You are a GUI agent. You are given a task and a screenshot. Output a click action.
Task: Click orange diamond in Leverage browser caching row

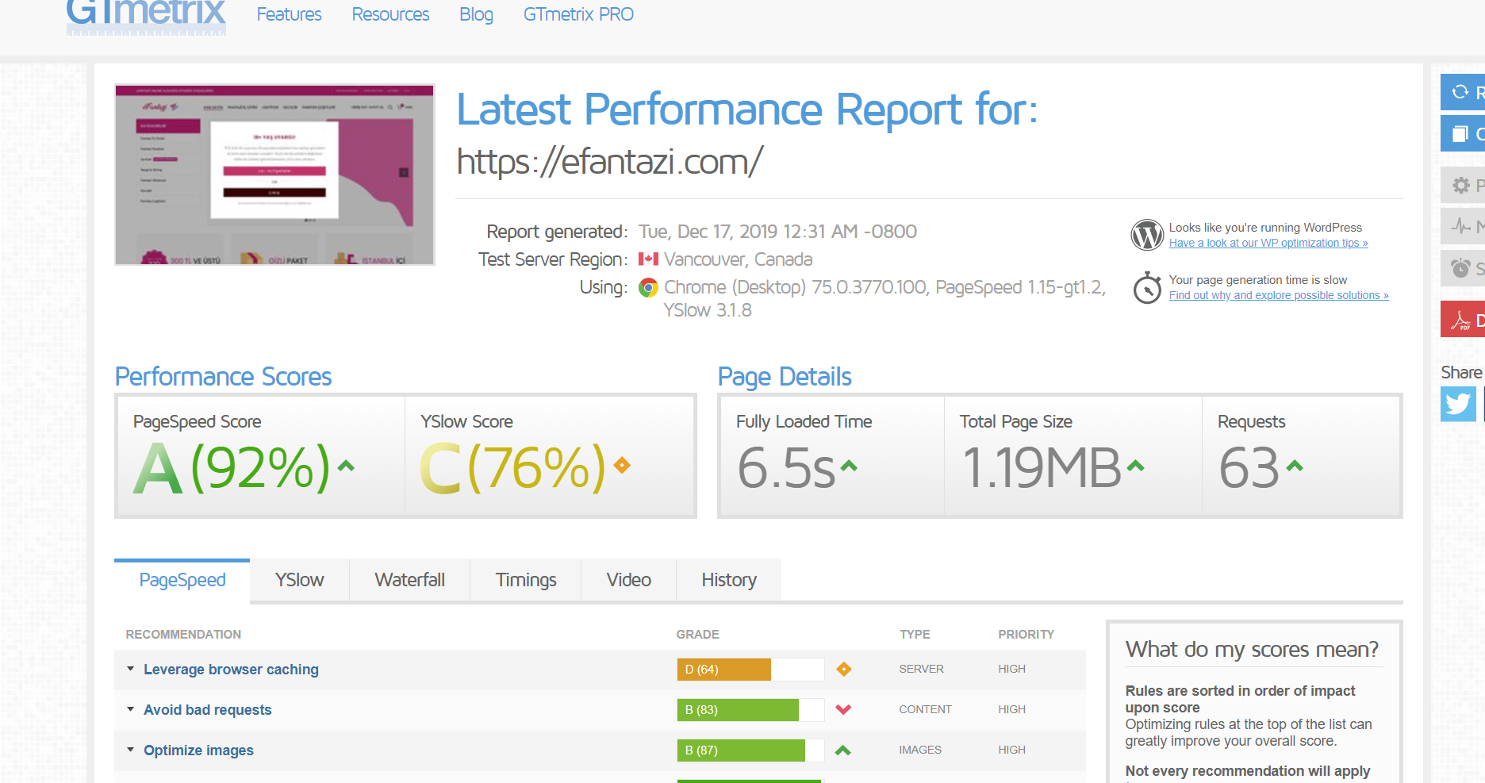[x=844, y=670]
